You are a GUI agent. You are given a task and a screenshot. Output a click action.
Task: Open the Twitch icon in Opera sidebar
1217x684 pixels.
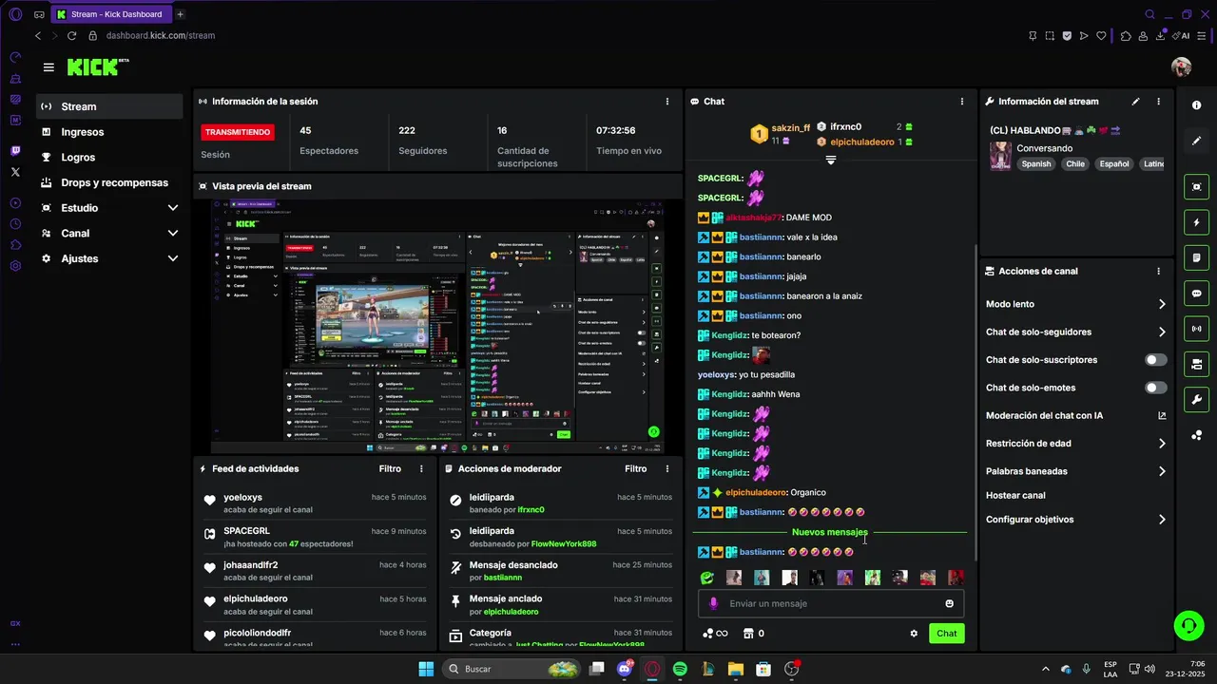15,151
